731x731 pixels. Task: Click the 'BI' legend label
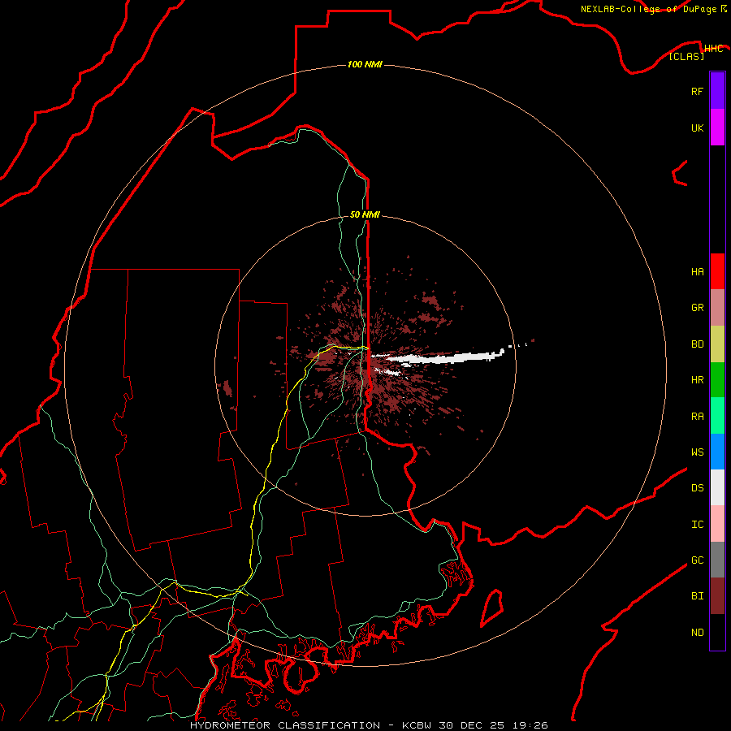(x=697, y=596)
